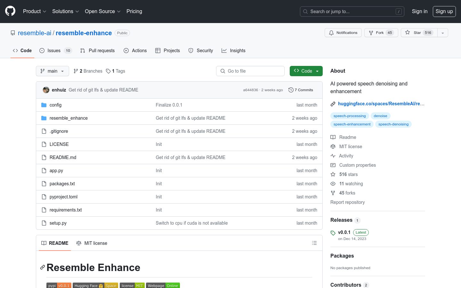461x288 pixels.
Task: Click the file icon for LICENSE
Action: click(44, 144)
